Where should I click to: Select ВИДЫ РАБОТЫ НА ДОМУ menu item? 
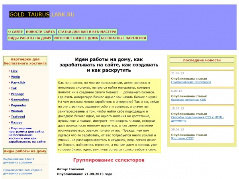pos(30,38)
